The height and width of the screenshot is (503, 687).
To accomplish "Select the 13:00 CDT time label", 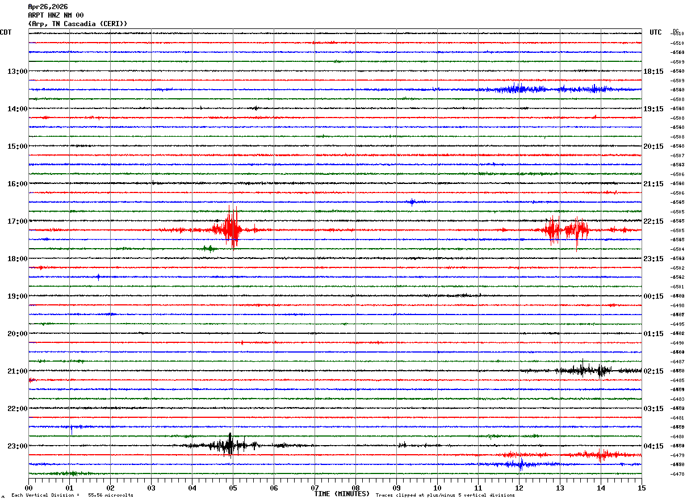I will pyautogui.click(x=17, y=72).
